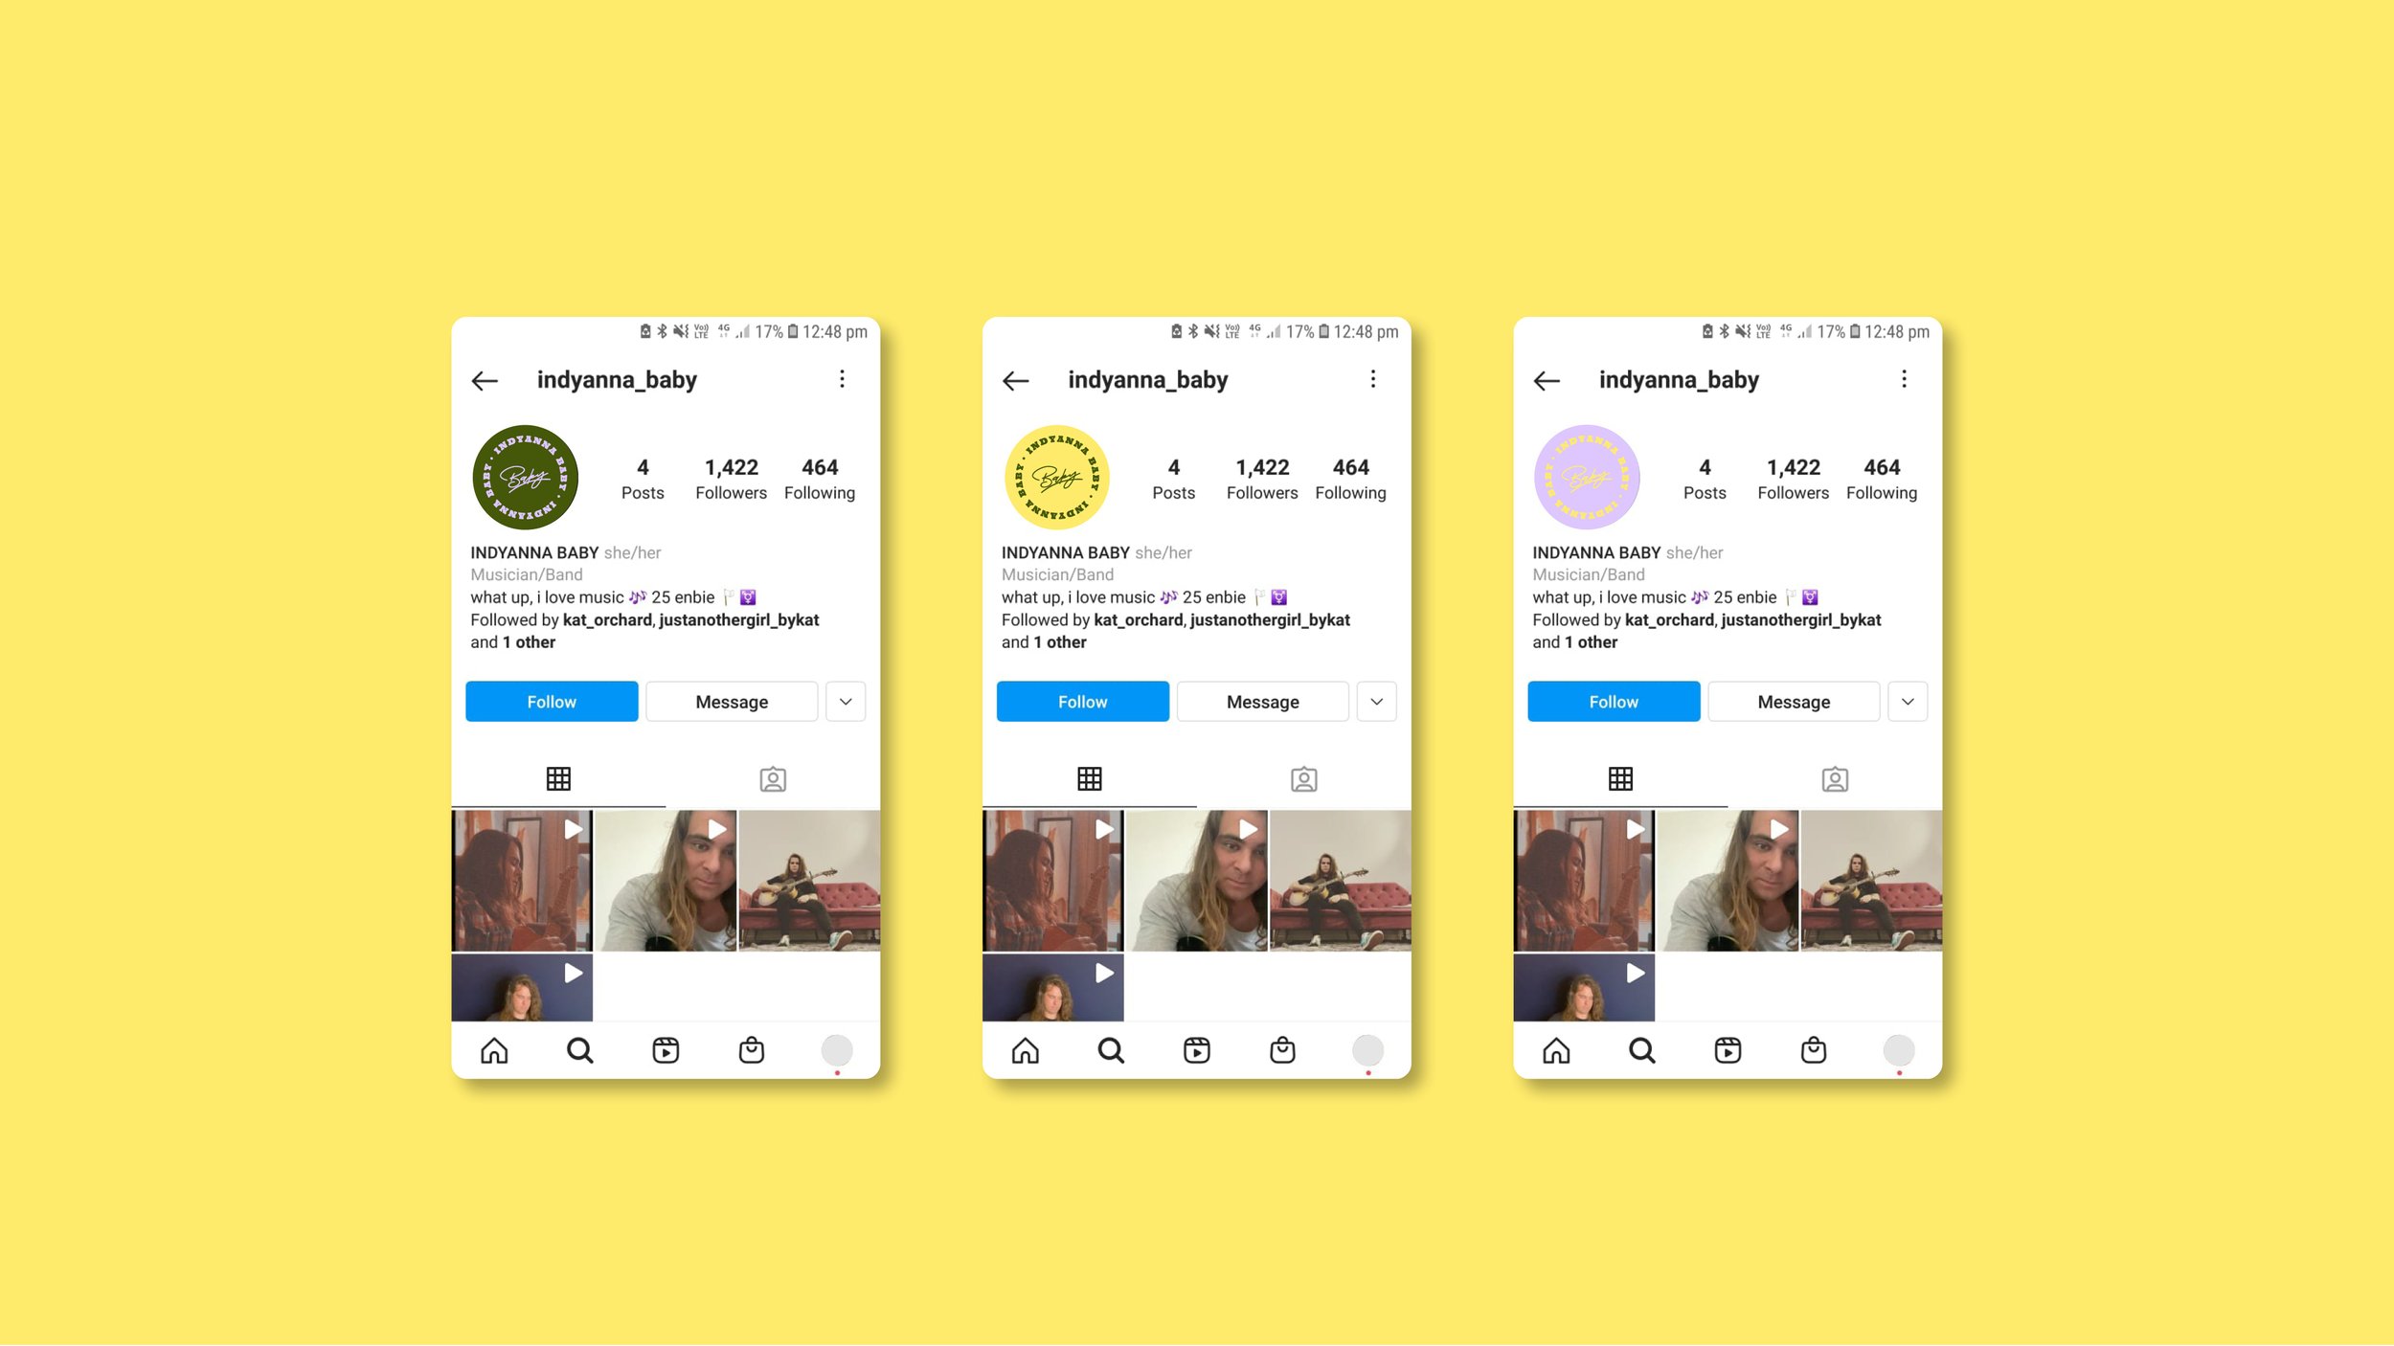Select the Posts tab on left phone
Screen dimensions: 2394x1346
(x=559, y=777)
